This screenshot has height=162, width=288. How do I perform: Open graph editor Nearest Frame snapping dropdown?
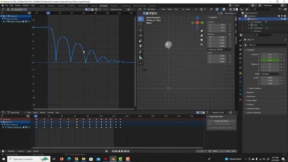point(118,9)
